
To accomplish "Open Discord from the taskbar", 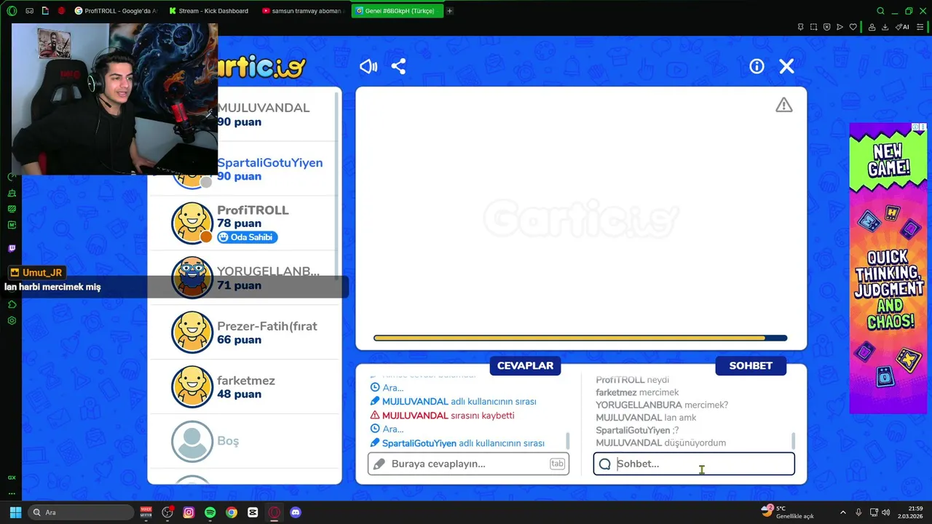I will (x=295, y=512).
